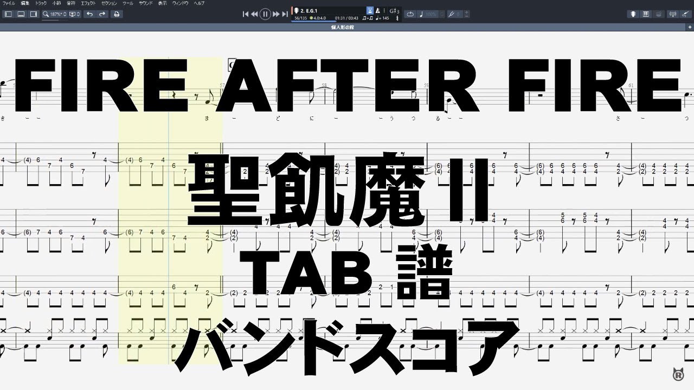The width and height of the screenshot is (694, 390).
Task: Open the line-in guitar cable settings
Action: 685,14
